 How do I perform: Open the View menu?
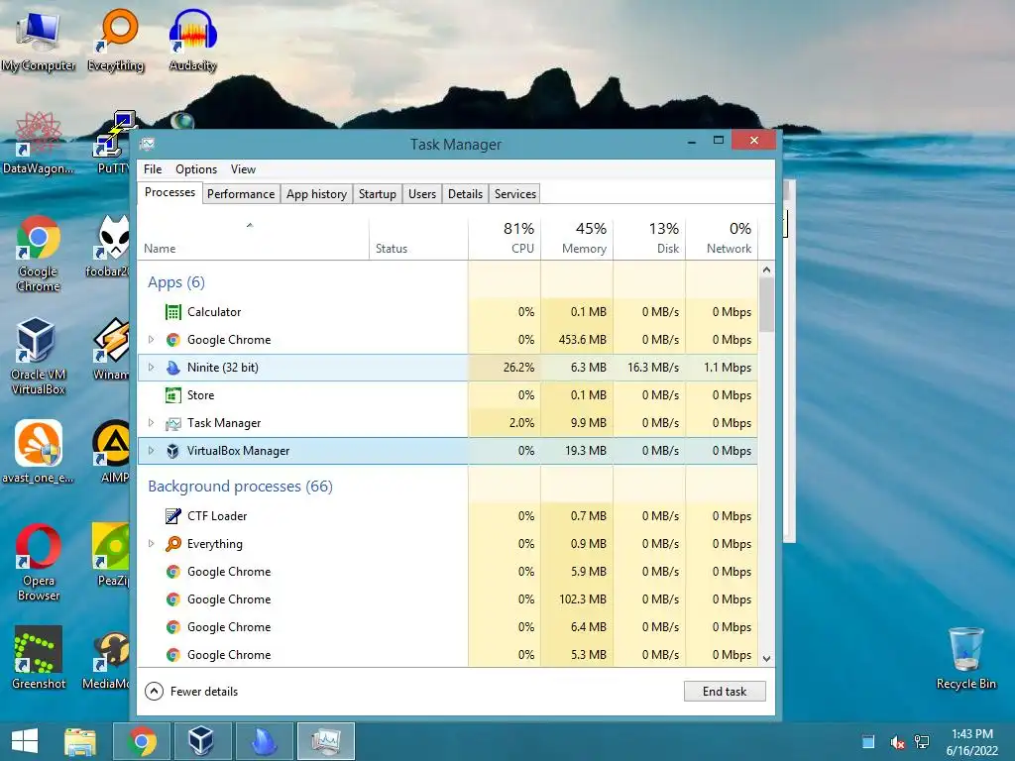click(244, 169)
